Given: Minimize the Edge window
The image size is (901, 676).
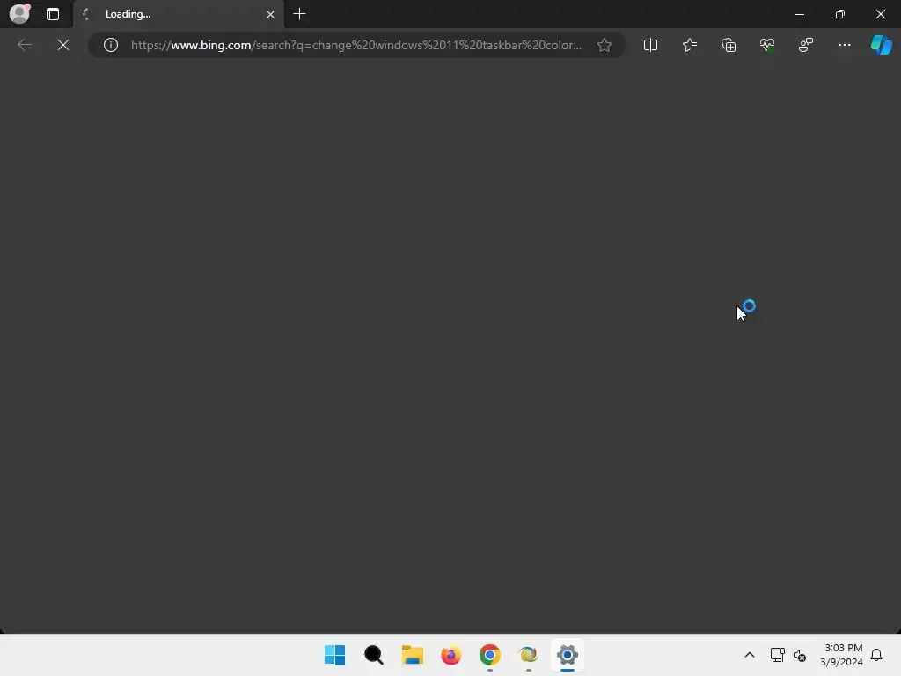Looking at the screenshot, I should 799,14.
